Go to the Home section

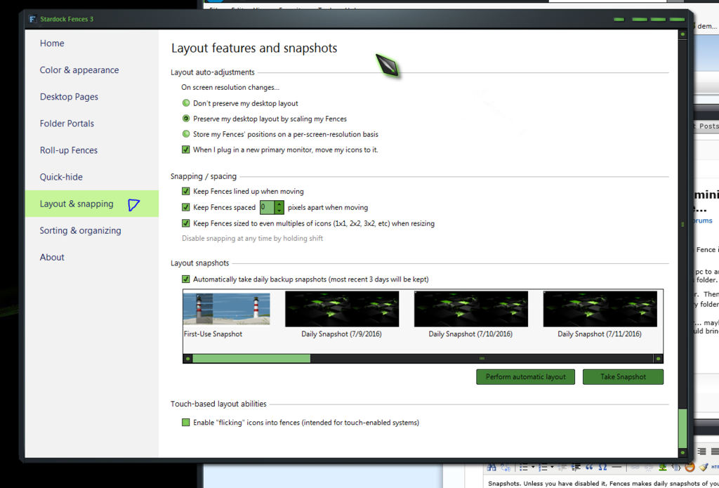pyautogui.click(x=92, y=43)
